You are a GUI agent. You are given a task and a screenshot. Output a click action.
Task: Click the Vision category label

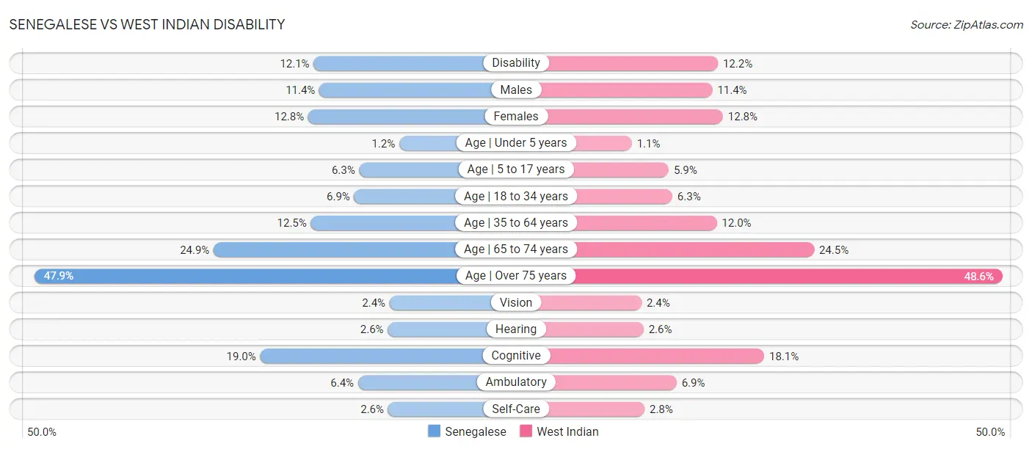point(516,302)
